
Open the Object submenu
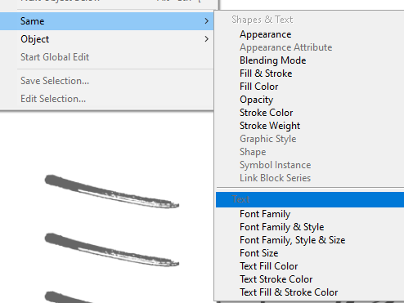click(x=106, y=39)
